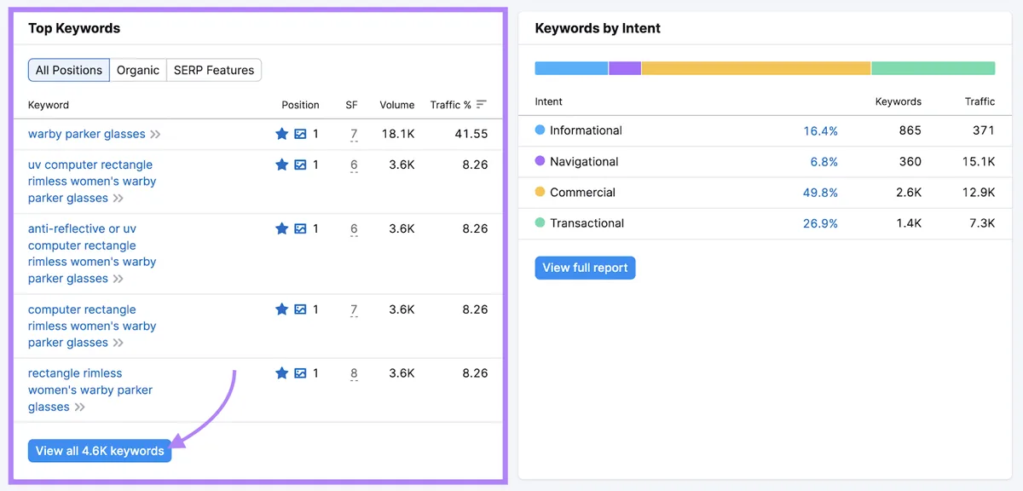Click View all 4.6K keywords button
Image resolution: width=1023 pixels, height=491 pixels.
pos(100,451)
